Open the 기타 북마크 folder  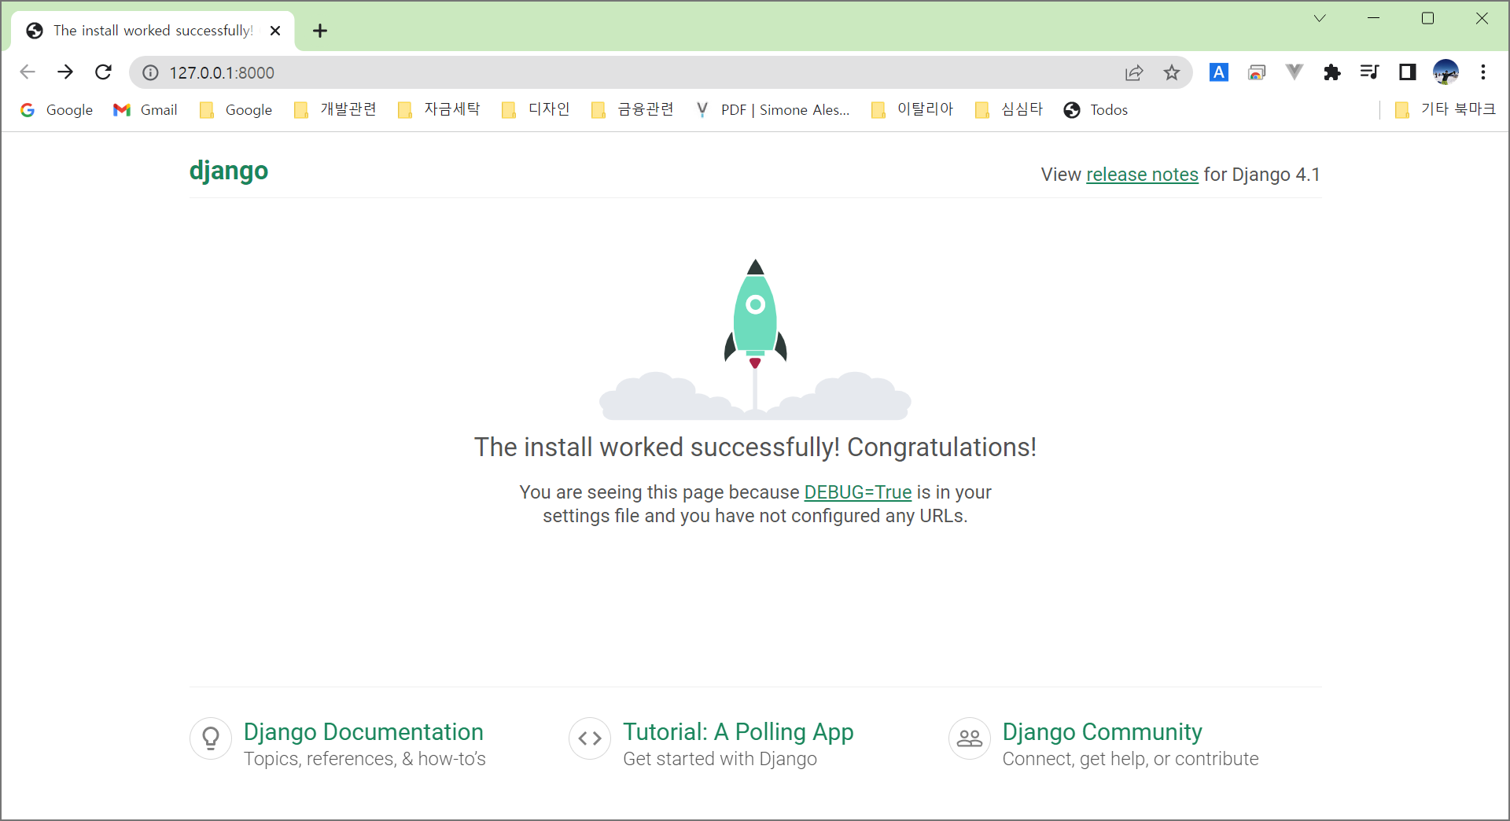[x=1445, y=110]
